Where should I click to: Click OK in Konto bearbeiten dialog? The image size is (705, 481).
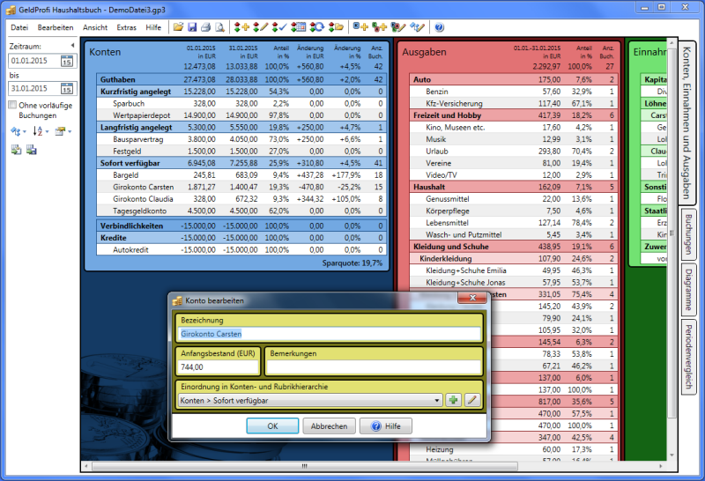(x=272, y=425)
